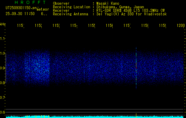This screenshot has width=186, height=118.
Task: Click the "Receiving Location" label
Action: pos(72,7)
